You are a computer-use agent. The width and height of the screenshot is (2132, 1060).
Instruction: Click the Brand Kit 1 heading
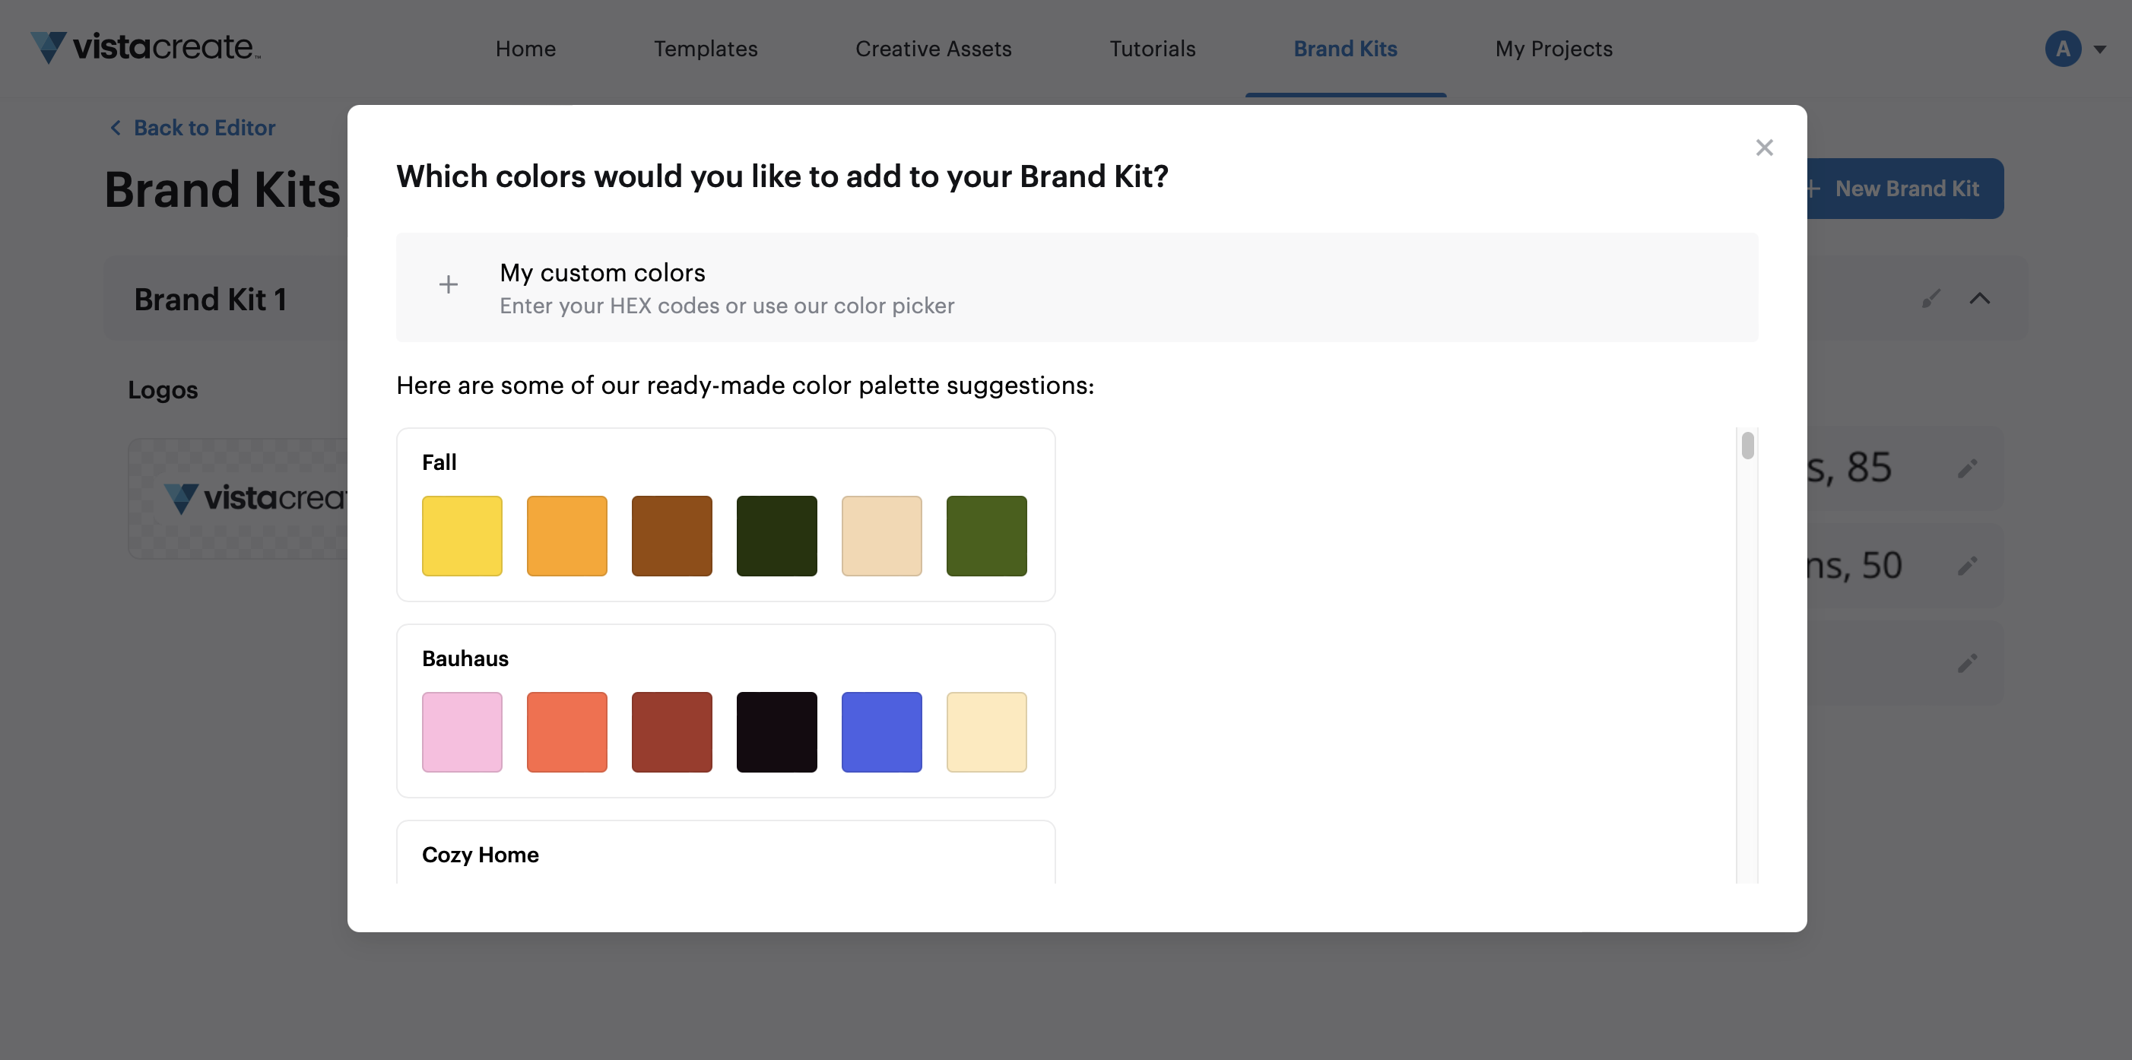click(x=210, y=300)
